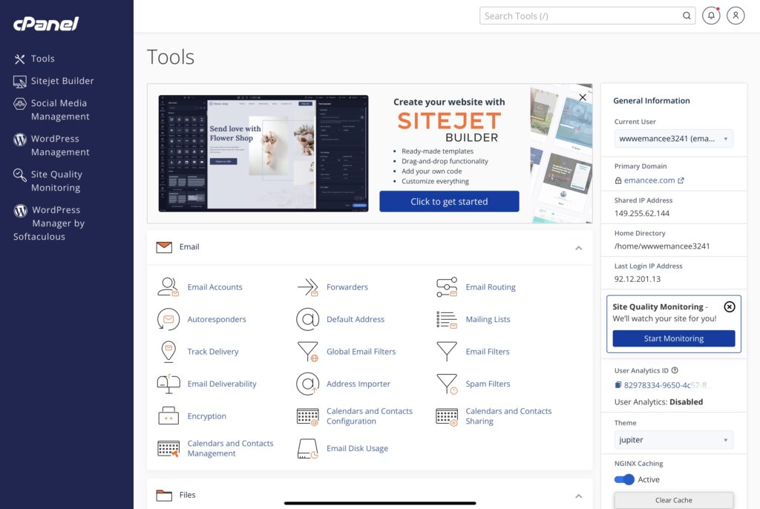Open the Email Routing icon

(x=447, y=287)
